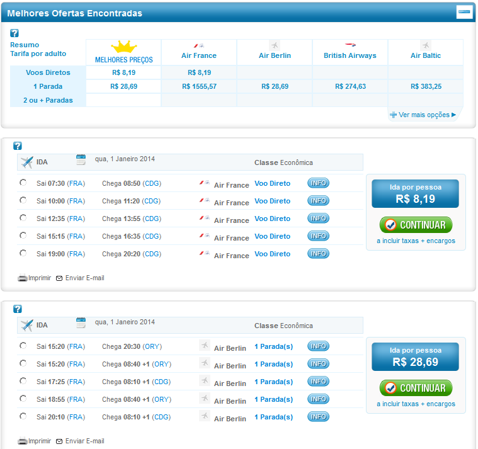Select Voos Diretos row label
The image size is (478, 449).
tap(48, 72)
